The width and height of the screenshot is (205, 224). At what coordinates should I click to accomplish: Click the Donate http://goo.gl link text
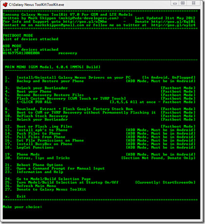[165, 22]
